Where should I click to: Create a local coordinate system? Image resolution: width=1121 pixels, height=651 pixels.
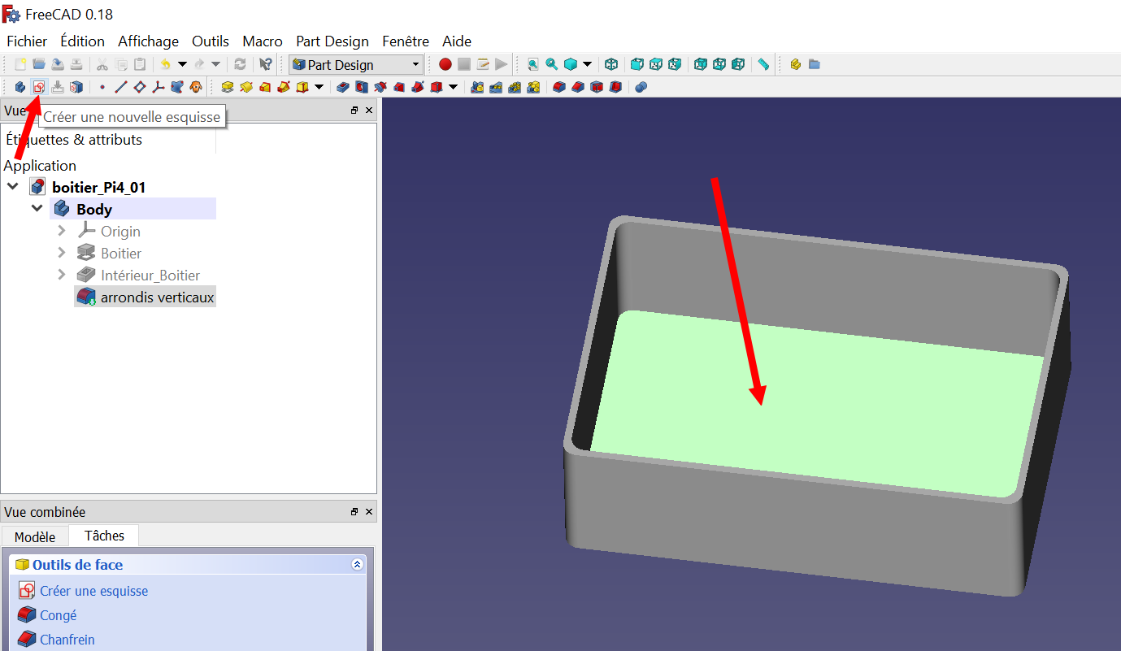click(159, 87)
